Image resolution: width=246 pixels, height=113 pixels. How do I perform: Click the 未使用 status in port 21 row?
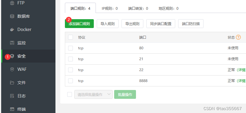pos(233,59)
